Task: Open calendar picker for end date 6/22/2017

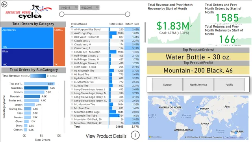Action: [x=97, y=7]
